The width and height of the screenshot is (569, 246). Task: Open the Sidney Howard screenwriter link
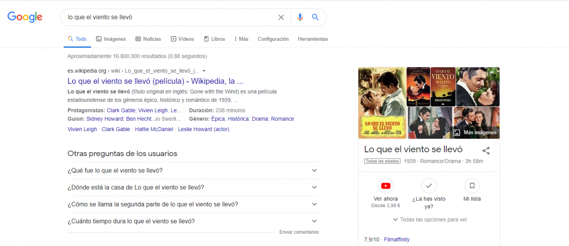pos(105,119)
